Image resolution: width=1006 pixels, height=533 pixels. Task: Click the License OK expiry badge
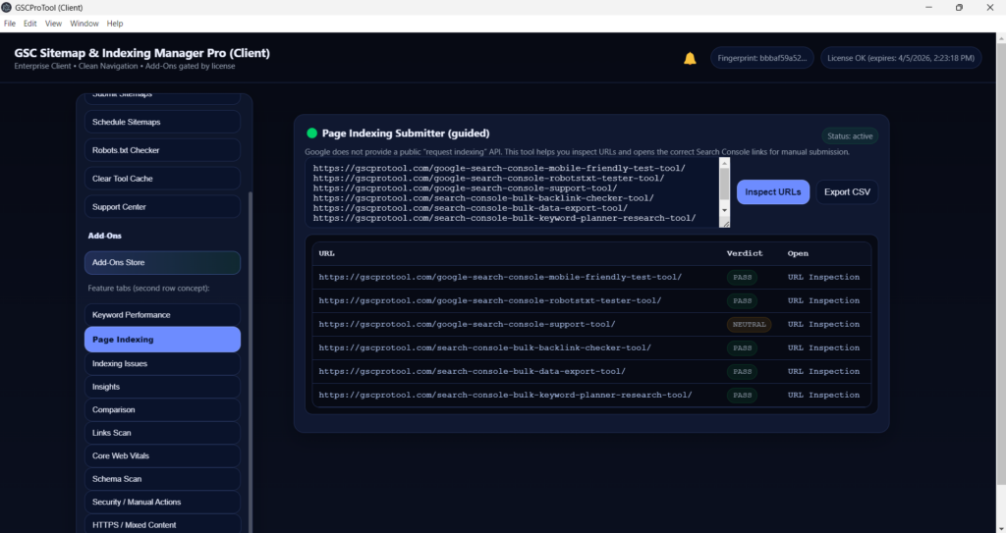900,58
